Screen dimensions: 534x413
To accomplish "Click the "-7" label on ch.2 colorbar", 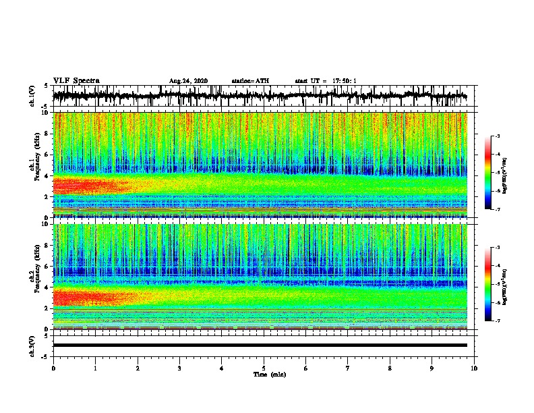I will coord(497,321).
